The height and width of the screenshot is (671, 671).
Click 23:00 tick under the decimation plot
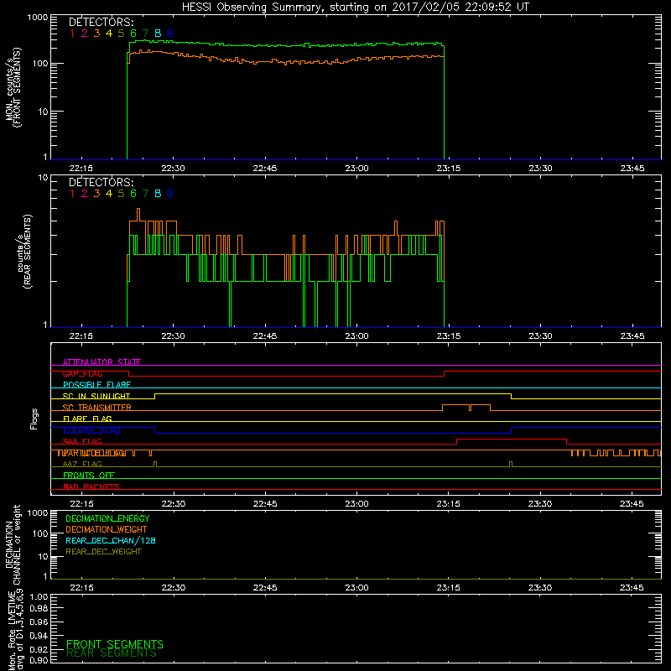357,588
